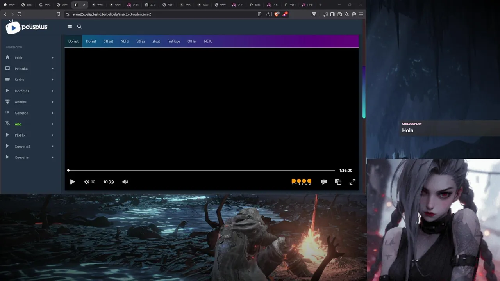Click the monitor icon beside Peliculas
The image size is (500, 281).
click(7, 68)
